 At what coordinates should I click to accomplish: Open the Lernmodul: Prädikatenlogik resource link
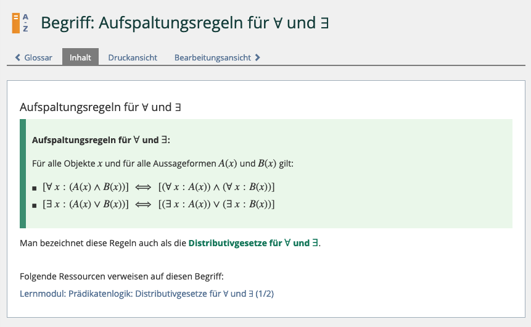point(147,294)
